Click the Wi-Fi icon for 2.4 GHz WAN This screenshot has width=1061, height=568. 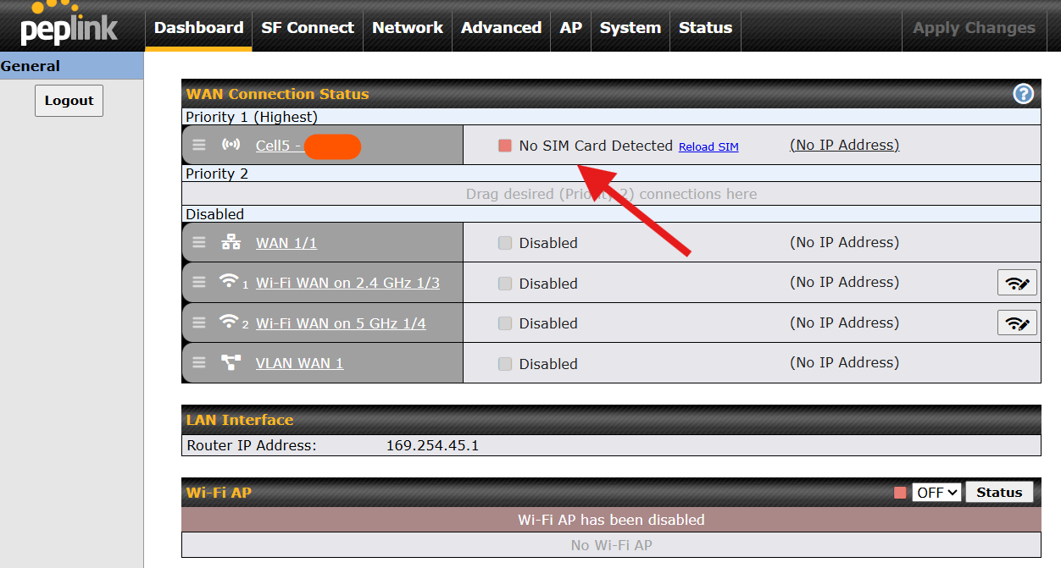228,281
